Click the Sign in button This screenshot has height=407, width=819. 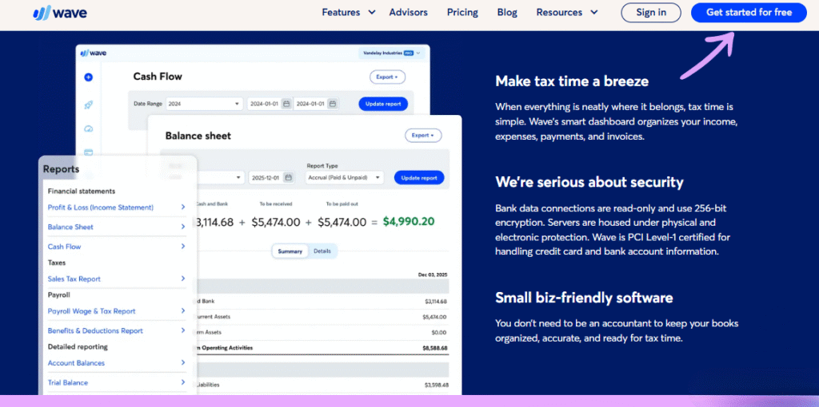[651, 13]
